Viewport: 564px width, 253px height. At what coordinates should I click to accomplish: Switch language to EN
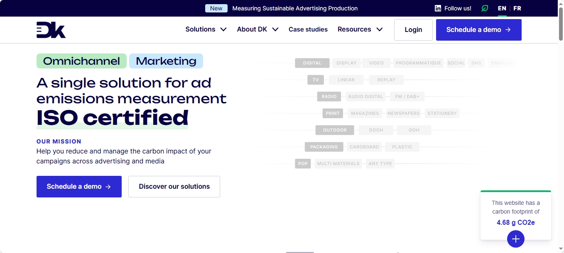pyautogui.click(x=502, y=8)
